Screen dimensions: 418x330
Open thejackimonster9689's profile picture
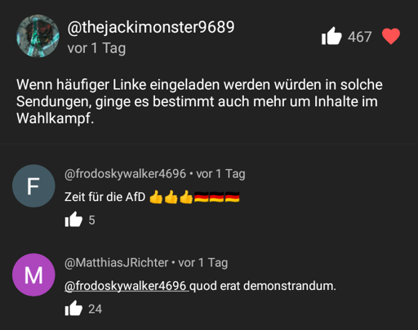[x=38, y=36]
